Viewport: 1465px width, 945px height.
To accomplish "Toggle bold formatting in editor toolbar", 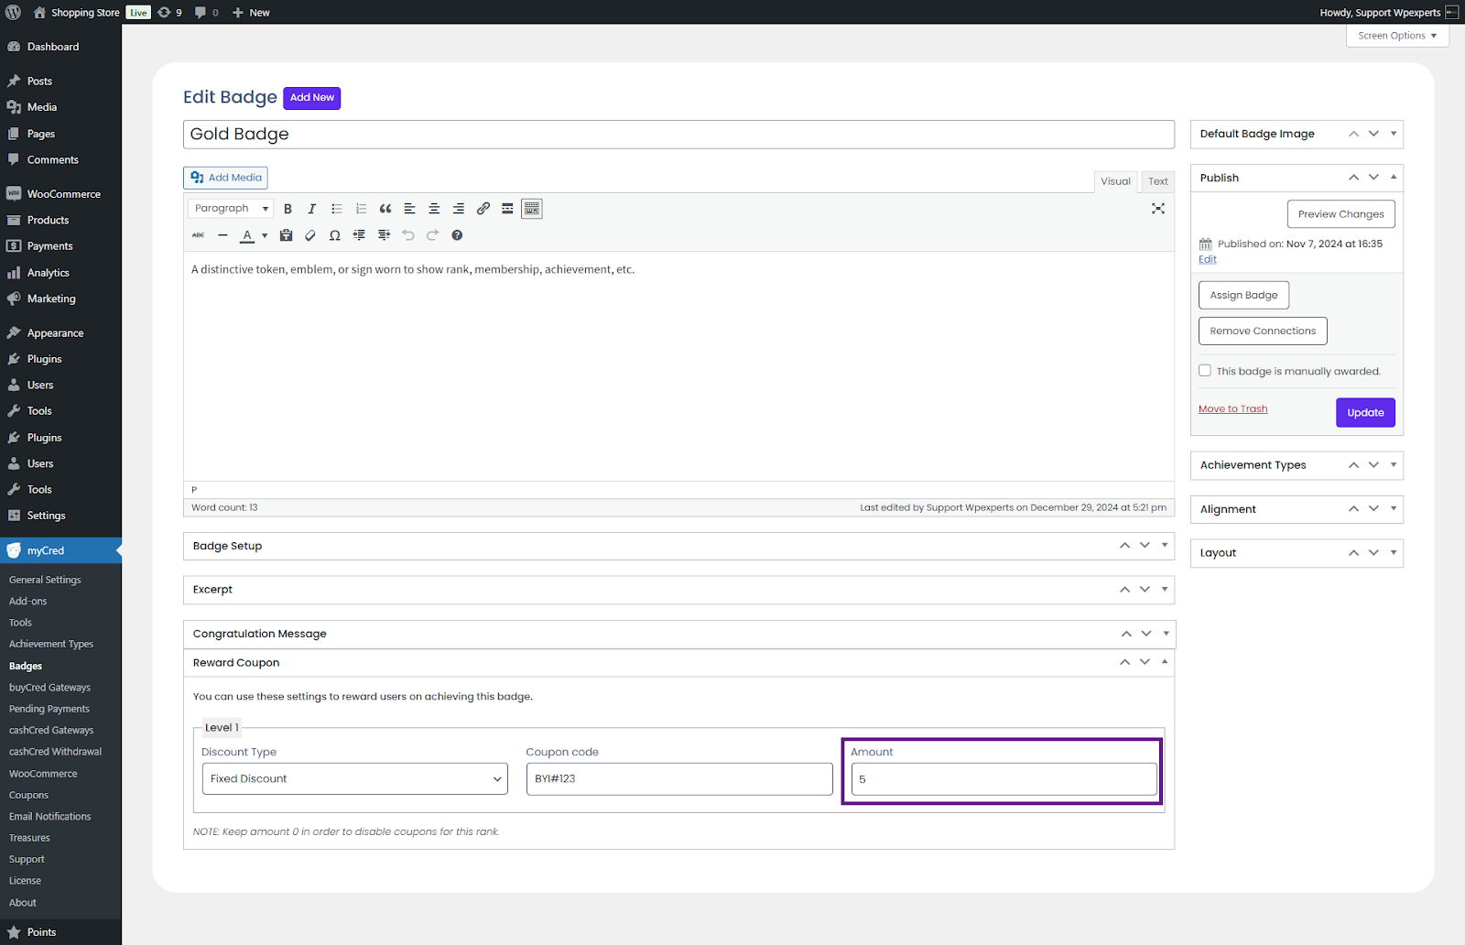I will coord(288,209).
